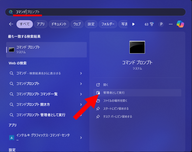
Task: Click the back arrow icon
Action: (x=11, y=24)
